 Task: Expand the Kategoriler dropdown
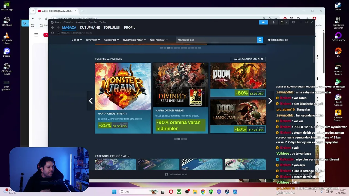tap(111, 40)
